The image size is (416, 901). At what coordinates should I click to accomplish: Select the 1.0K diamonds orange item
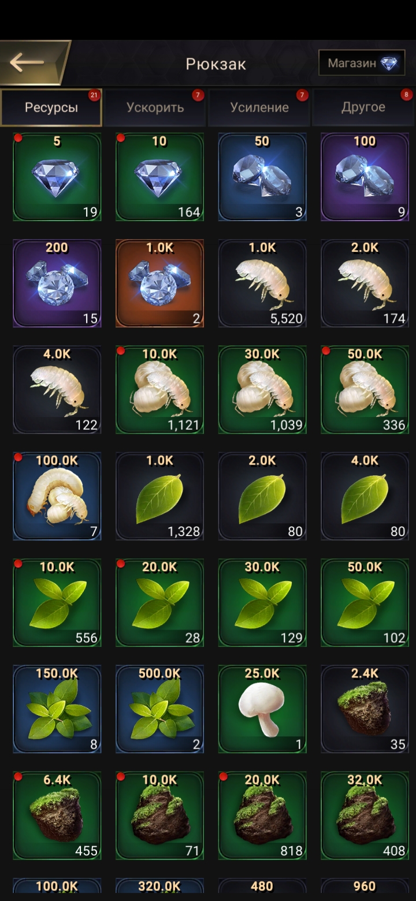click(159, 283)
